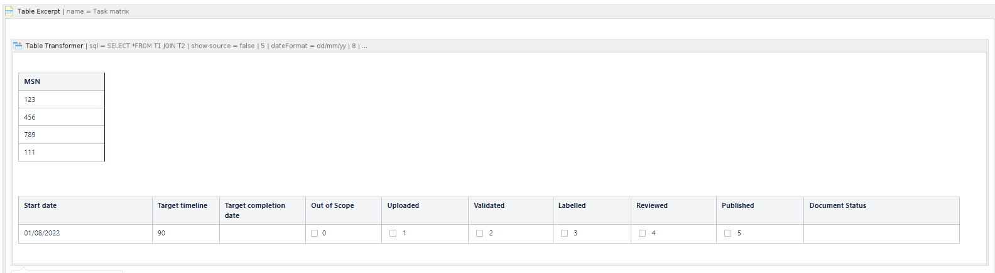Click the Start date column header

pyautogui.click(x=85, y=211)
